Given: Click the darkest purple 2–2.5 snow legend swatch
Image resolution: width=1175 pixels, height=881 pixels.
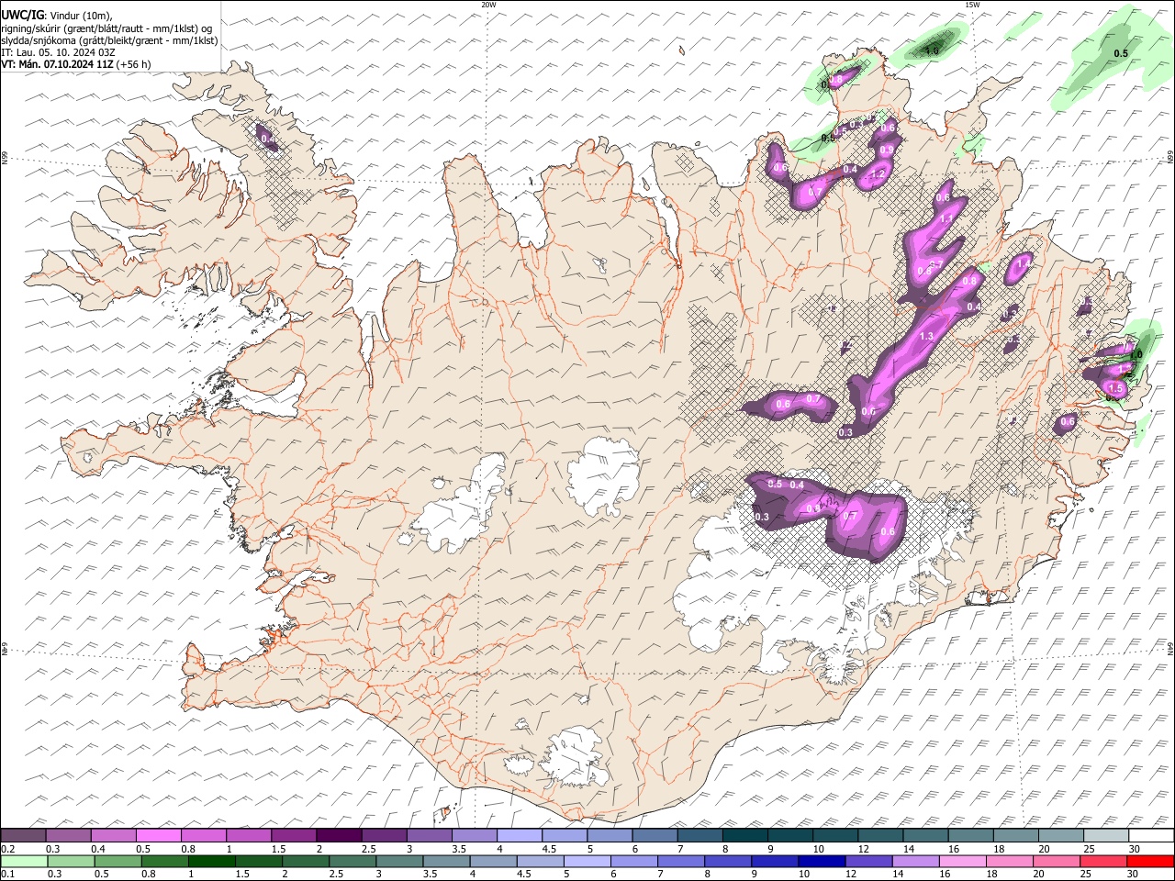Looking at the screenshot, I should (x=339, y=836).
